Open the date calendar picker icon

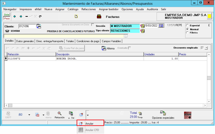point(161,26)
